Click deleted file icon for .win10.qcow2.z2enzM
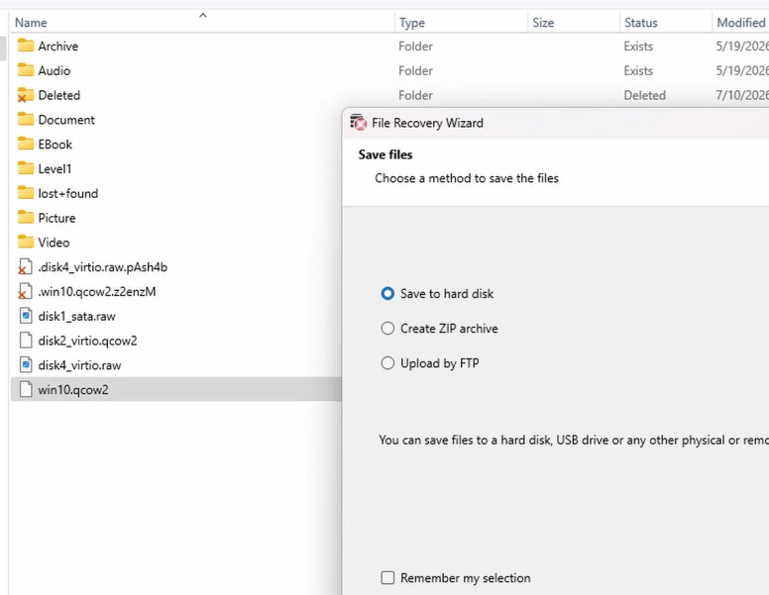The width and height of the screenshot is (769, 595). (x=26, y=291)
